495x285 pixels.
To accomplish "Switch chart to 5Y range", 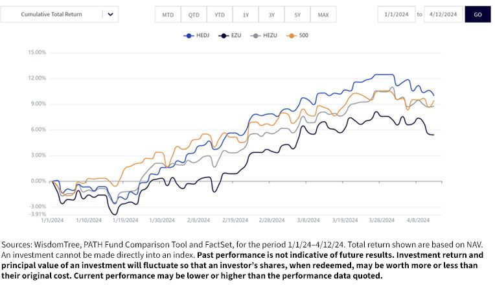I will click(x=297, y=14).
